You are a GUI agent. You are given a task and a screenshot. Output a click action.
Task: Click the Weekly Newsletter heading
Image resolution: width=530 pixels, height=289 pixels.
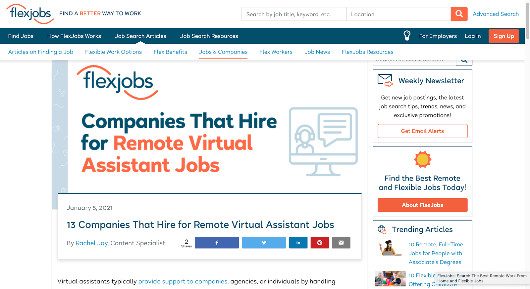(x=431, y=81)
